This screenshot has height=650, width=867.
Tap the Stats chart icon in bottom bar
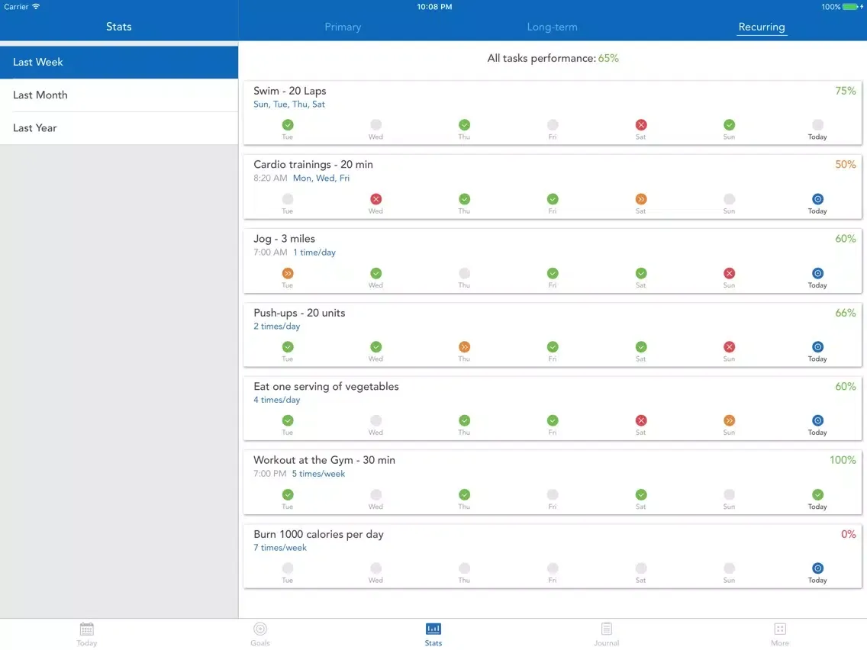(x=433, y=632)
